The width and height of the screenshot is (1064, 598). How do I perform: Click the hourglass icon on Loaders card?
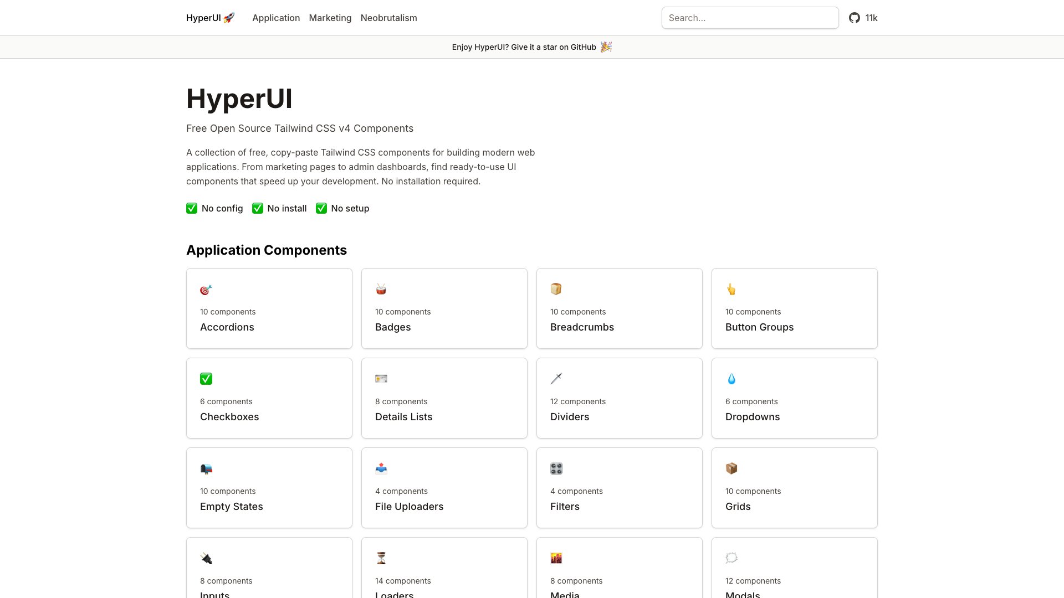(x=381, y=558)
